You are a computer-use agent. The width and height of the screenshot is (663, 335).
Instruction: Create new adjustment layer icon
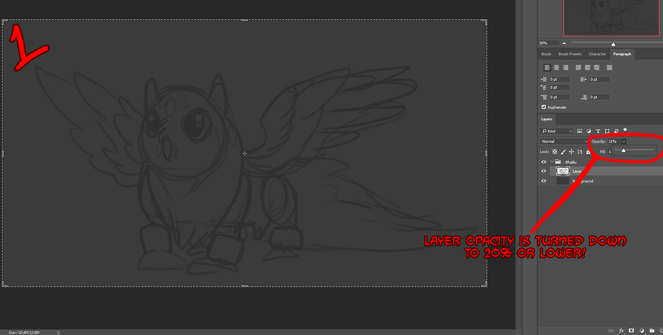[x=642, y=330]
